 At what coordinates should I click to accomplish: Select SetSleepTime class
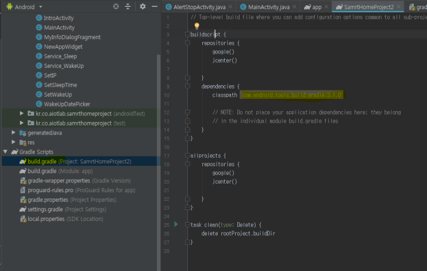tap(60, 85)
